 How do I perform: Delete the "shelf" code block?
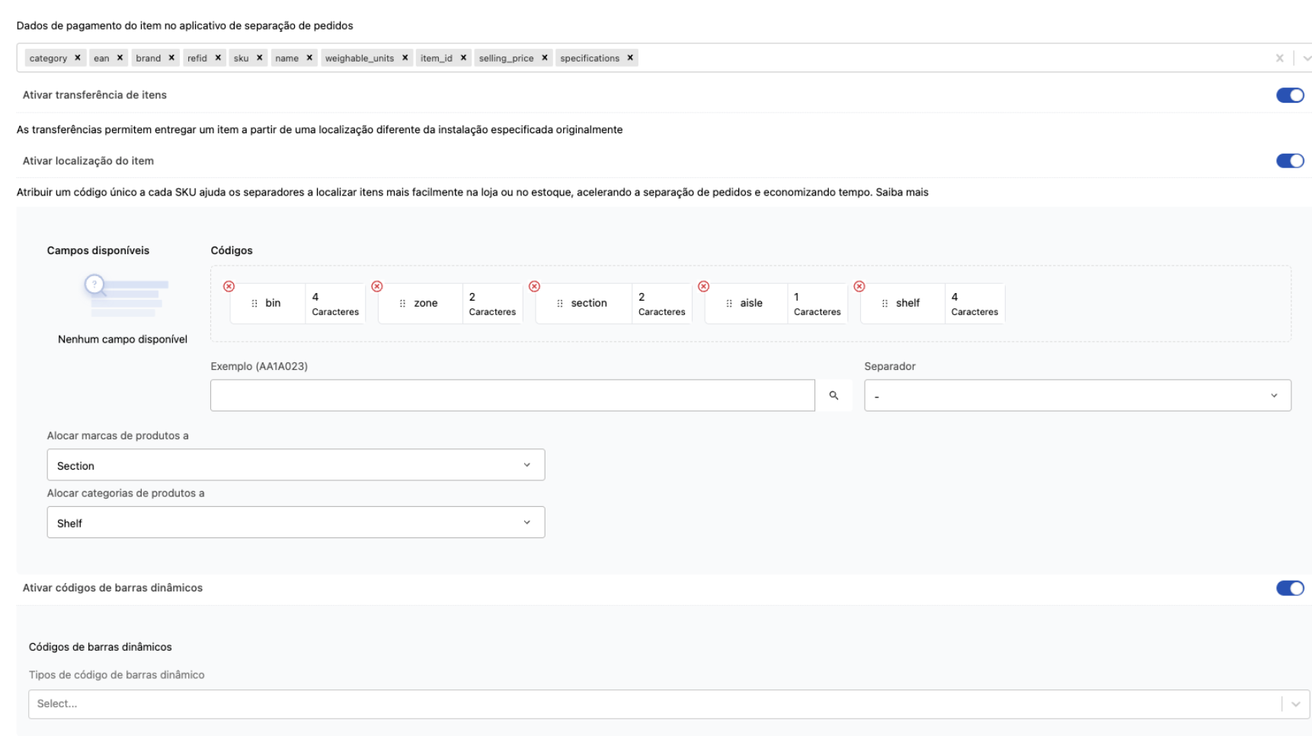click(x=860, y=286)
